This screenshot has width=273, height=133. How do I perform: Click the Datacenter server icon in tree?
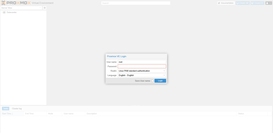tap(4, 12)
